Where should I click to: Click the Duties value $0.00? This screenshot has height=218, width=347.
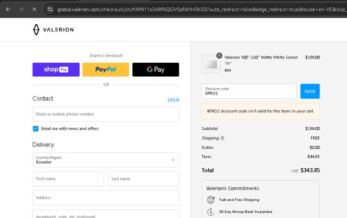click(314, 147)
